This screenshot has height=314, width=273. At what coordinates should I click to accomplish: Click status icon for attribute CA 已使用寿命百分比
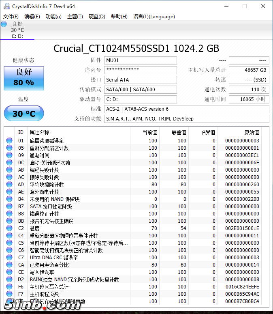[9, 265]
